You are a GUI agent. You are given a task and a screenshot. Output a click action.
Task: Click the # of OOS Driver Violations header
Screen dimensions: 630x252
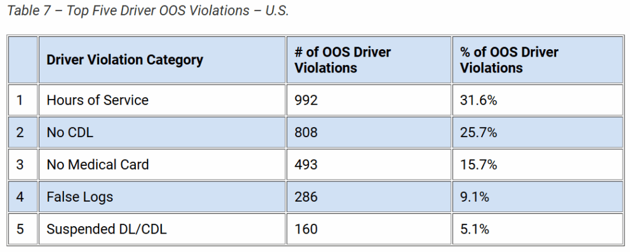(x=343, y=60)
